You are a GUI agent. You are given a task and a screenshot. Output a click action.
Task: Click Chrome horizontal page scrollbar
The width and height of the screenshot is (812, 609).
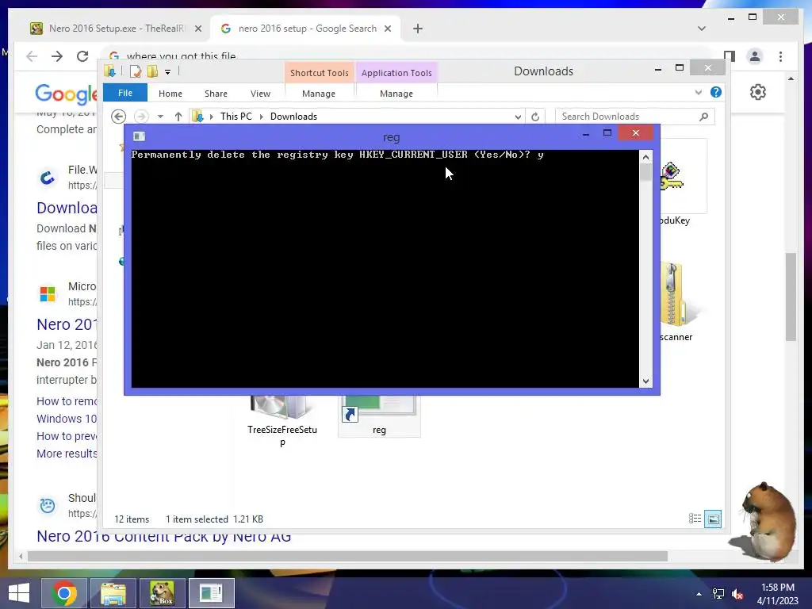tap(347, 557)
